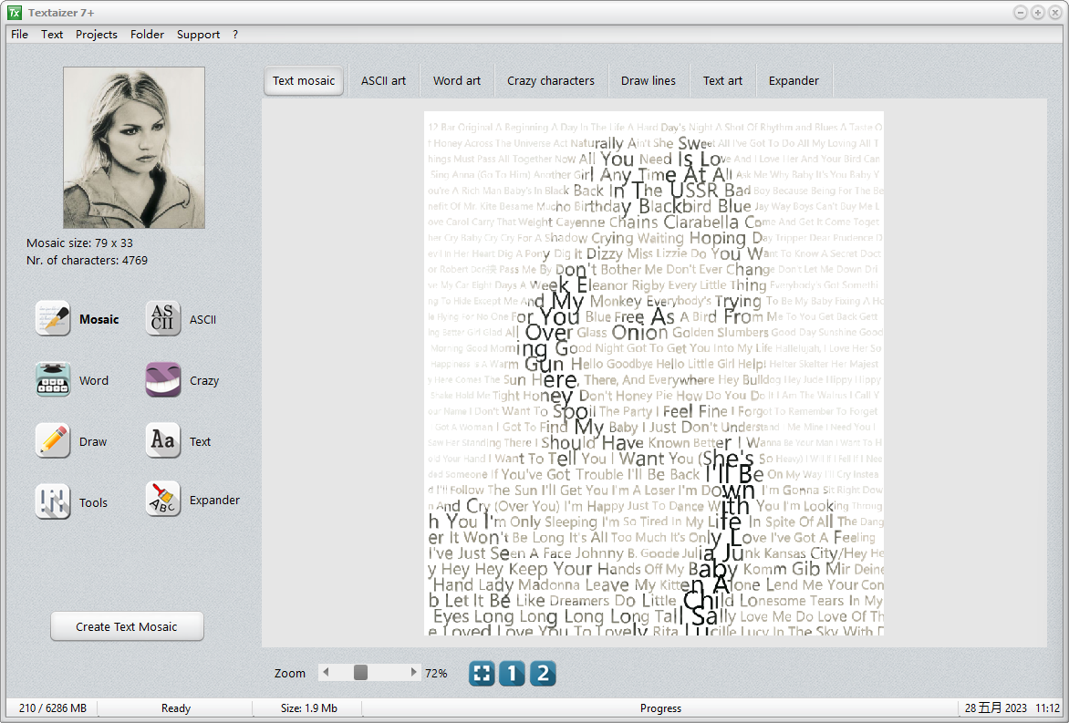This screenshot has width=1069, height=723.
Task: Open the Projects menu
Action: [x=96, y=34]
